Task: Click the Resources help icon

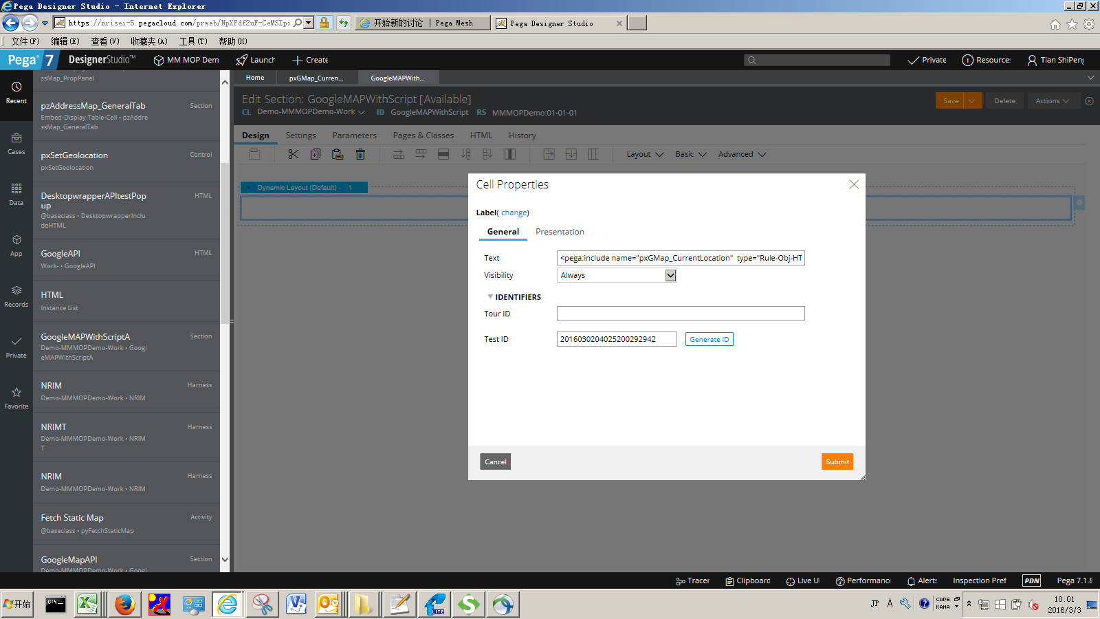Action: [987, 60]
